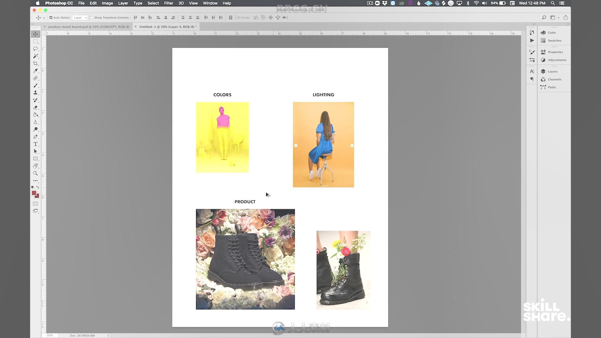
Task: Open the Layers panel
Action: pos(553,71)
